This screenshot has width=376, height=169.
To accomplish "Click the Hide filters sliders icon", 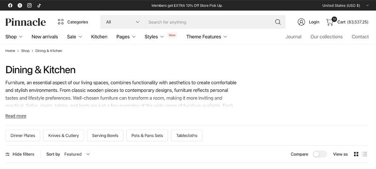I will [8, 154].
